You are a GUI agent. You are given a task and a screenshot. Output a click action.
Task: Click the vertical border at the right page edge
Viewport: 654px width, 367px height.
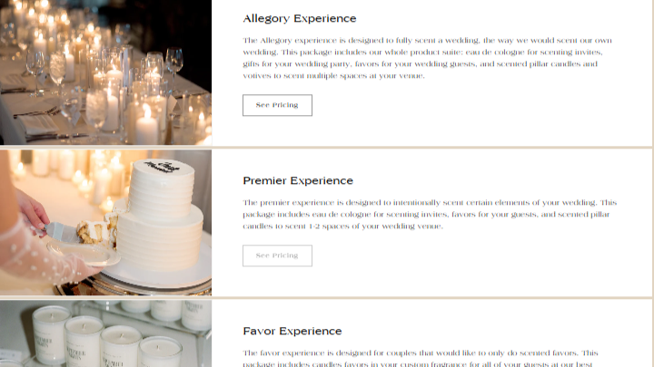(653, 183)
